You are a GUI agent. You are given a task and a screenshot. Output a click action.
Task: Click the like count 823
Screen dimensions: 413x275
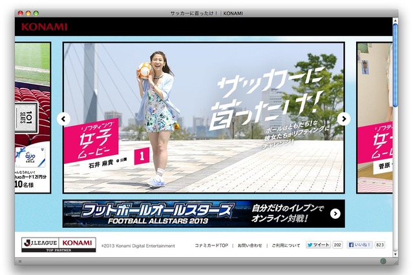click(380, 245)
